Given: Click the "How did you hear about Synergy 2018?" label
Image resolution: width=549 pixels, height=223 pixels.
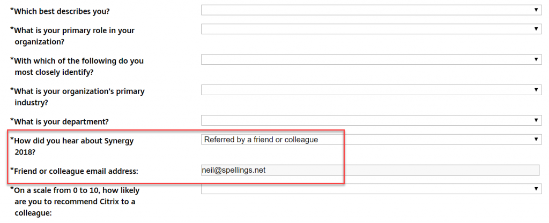Looking at the screenshot, I should point(74,146).
